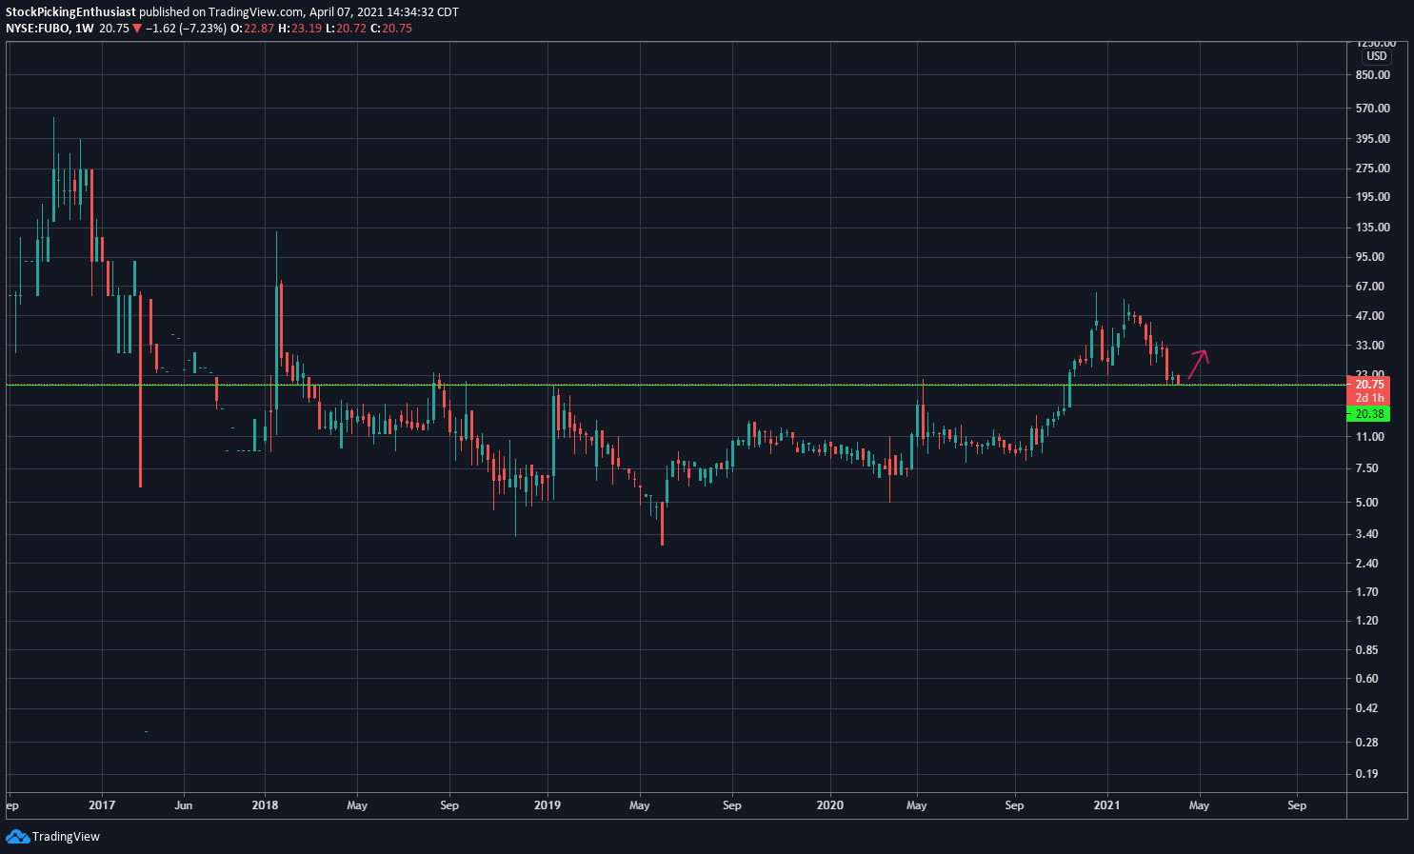This screenshot has height=854, width=1414.
Task: Click the 1.70 price axis label
Action: [1367, 592]
